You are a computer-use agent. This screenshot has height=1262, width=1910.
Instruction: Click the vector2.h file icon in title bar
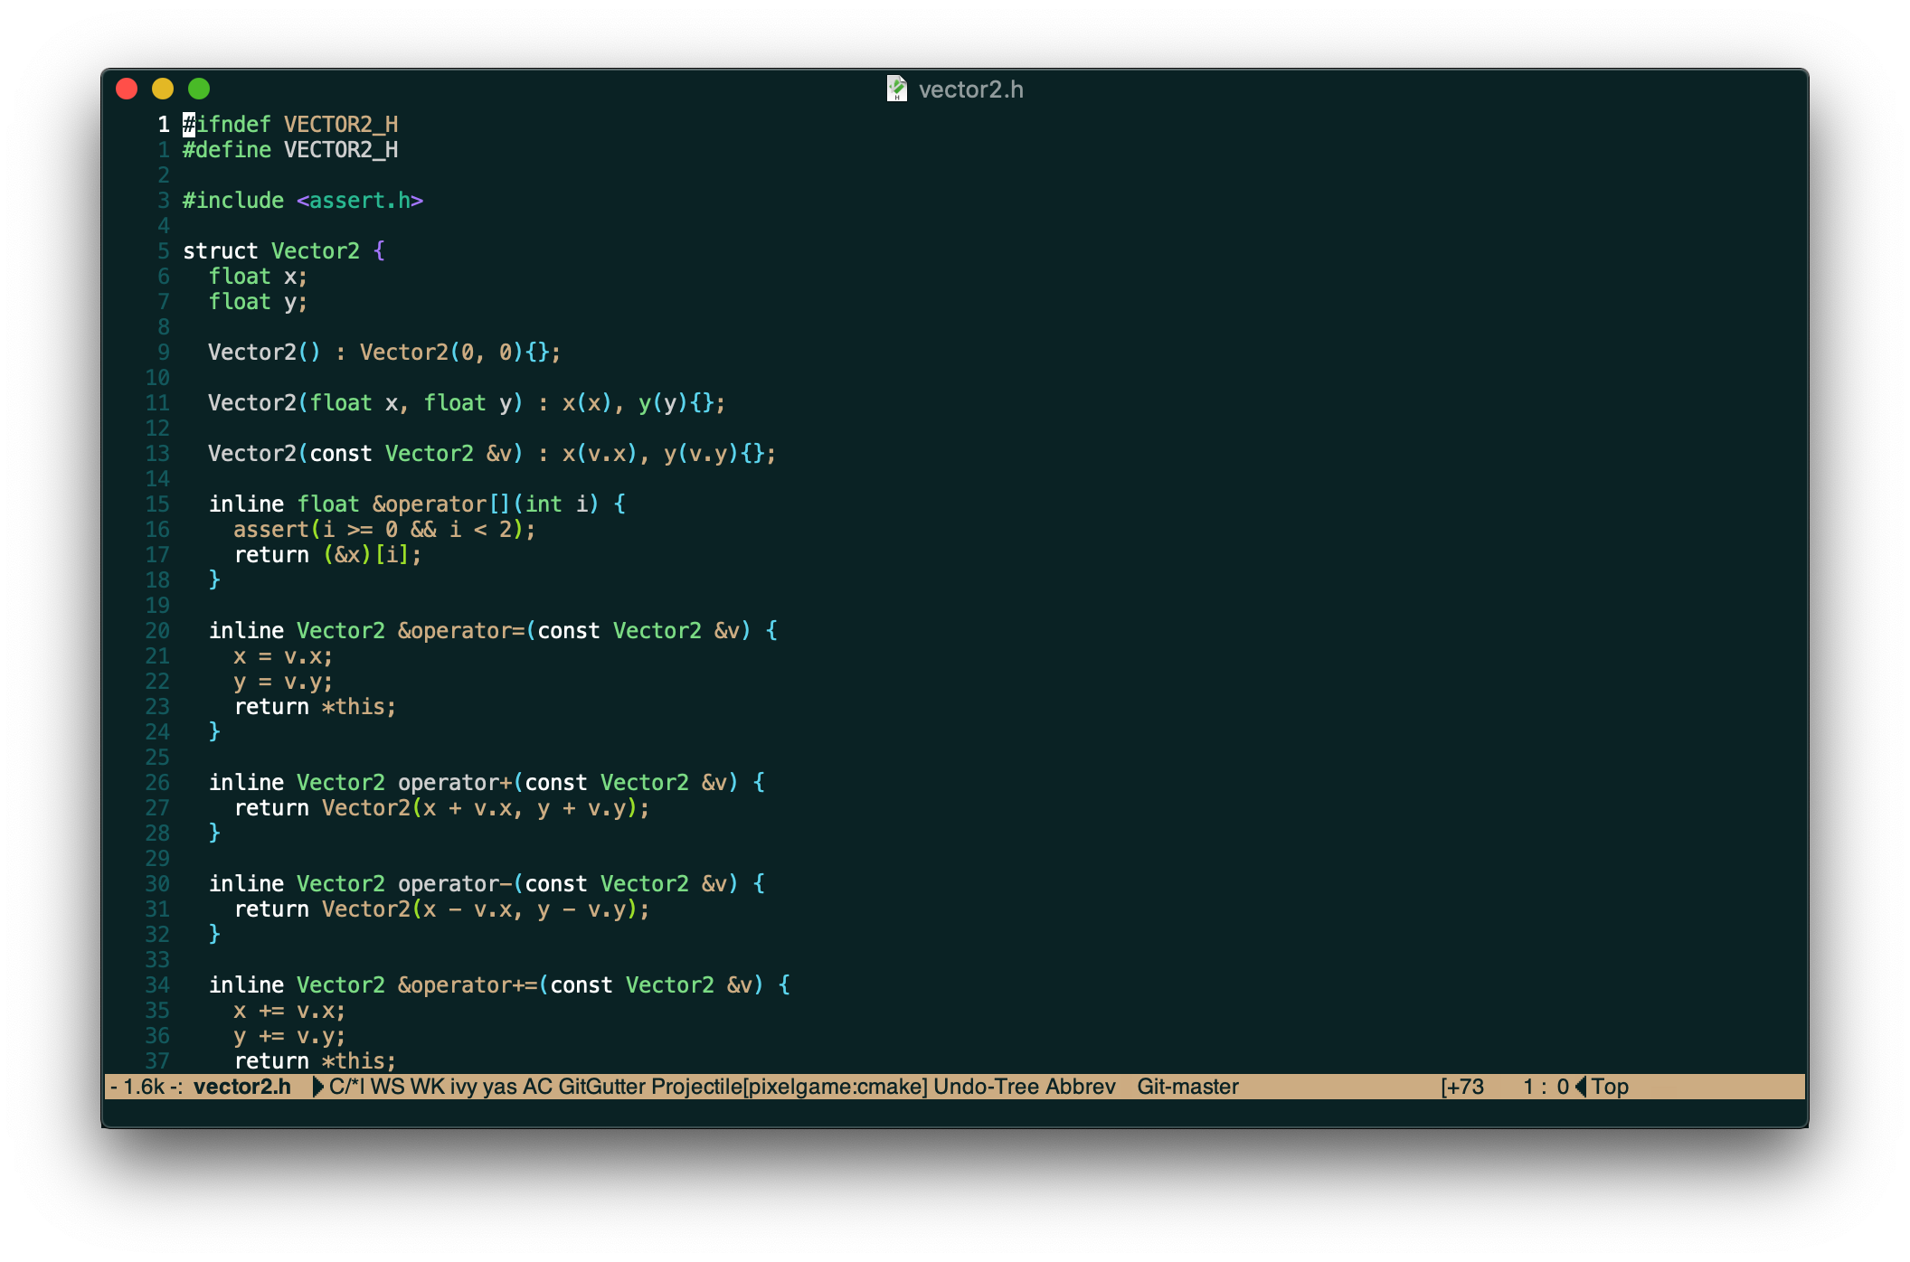(x=896, y=89)
